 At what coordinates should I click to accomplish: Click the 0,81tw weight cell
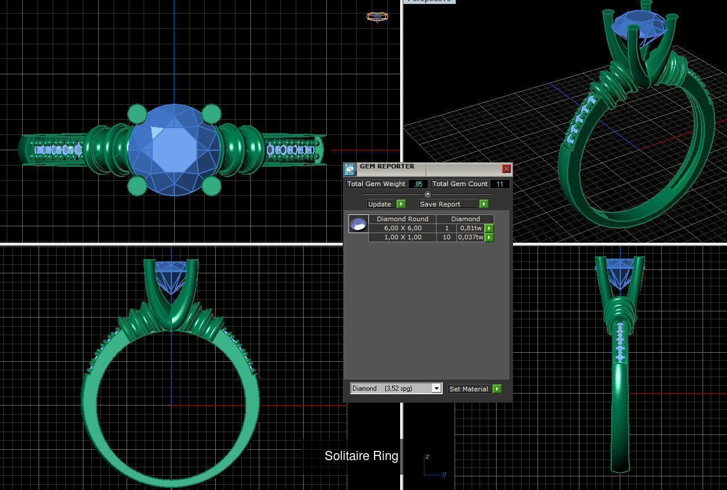tap(470, 228)
